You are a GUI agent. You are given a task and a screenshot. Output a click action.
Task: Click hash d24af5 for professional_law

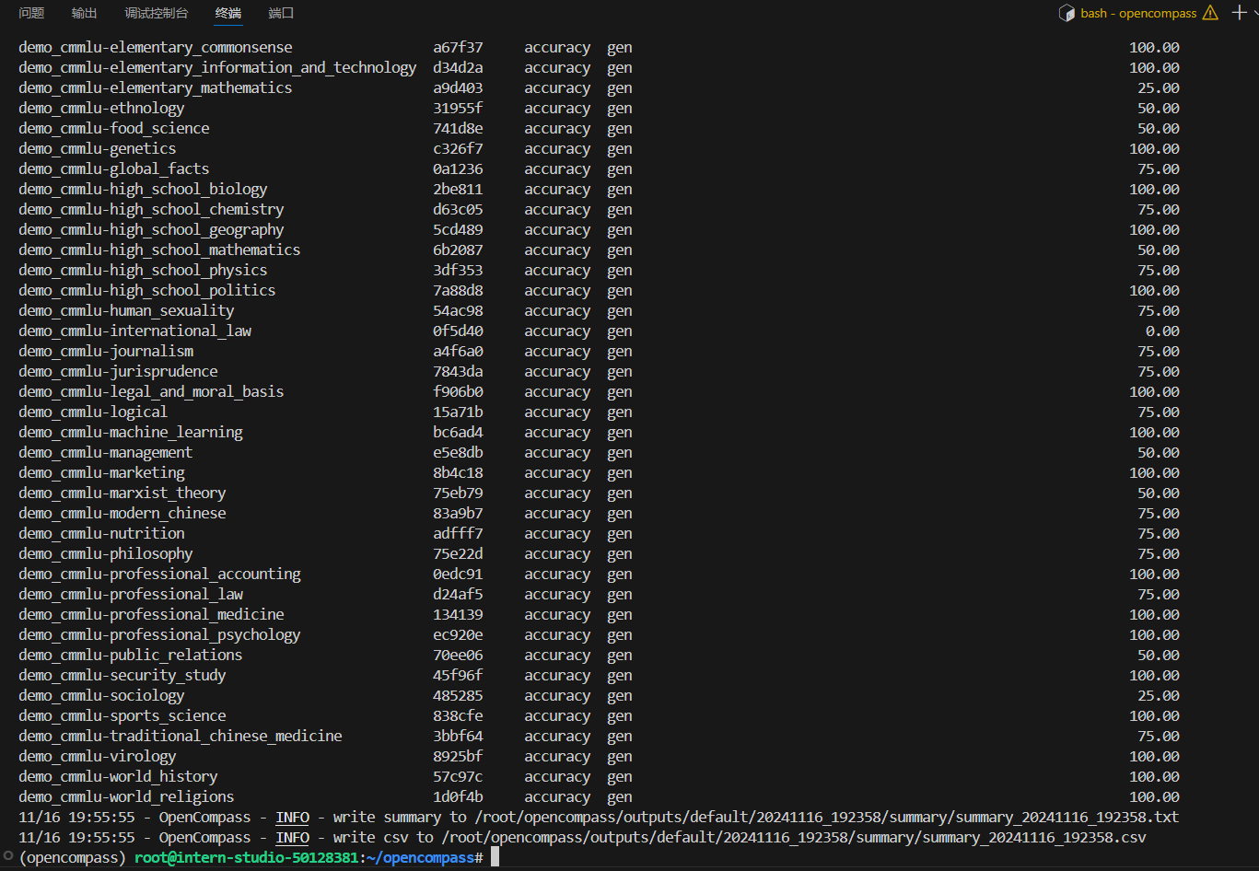pyautogui.click(x=458, y=594)
